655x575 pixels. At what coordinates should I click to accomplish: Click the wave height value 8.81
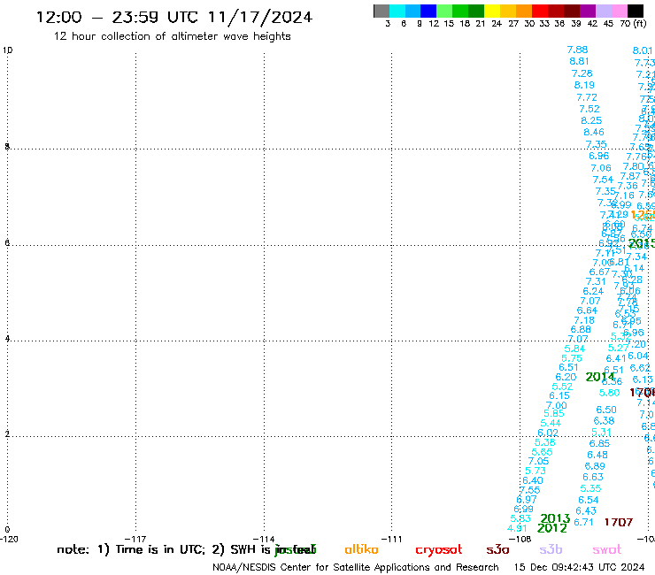click(x=580, y=61)
